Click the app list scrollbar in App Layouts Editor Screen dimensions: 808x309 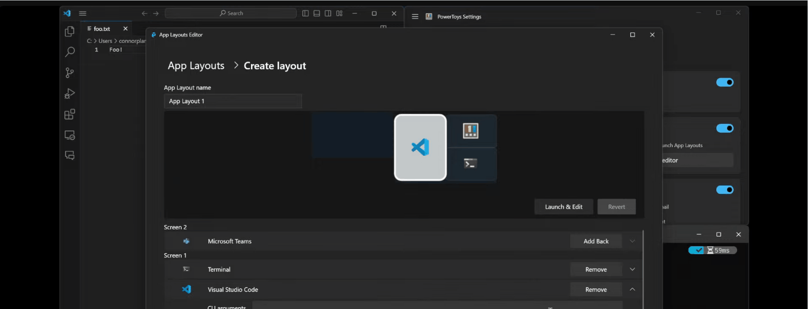coord(643,268)
